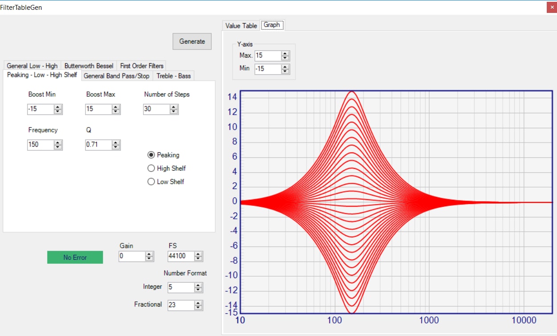The image size is (557, 336).
Task: Increase Boost Min with up arrow
Action: click(x=58, y=107)
